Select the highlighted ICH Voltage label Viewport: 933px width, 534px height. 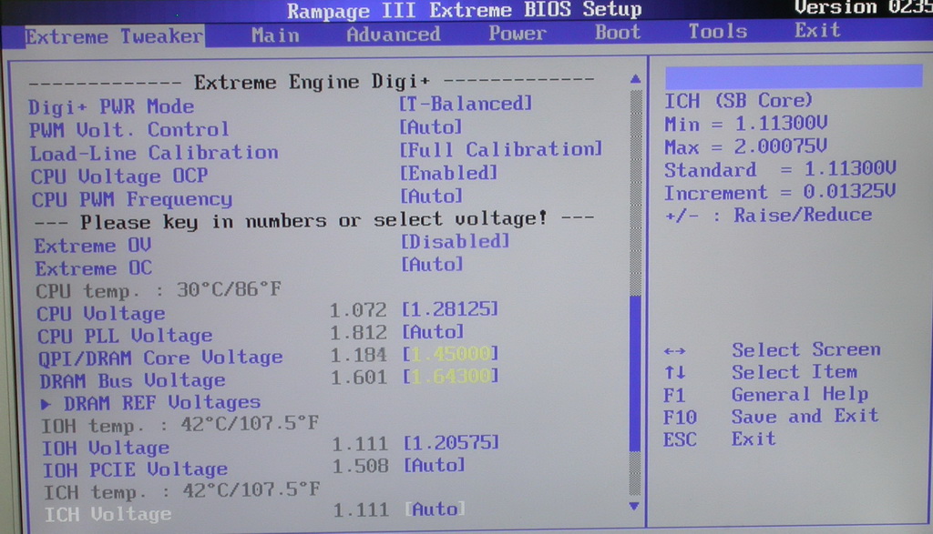[x=108, y=514]
